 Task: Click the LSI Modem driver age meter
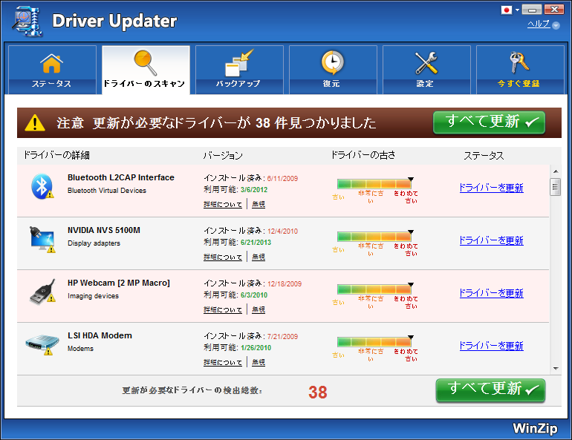click(x=374, y=342)
